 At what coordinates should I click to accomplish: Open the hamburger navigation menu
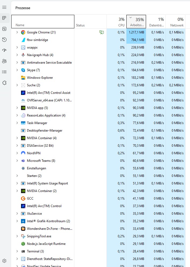pyautogui.click(x=4, y=7)
